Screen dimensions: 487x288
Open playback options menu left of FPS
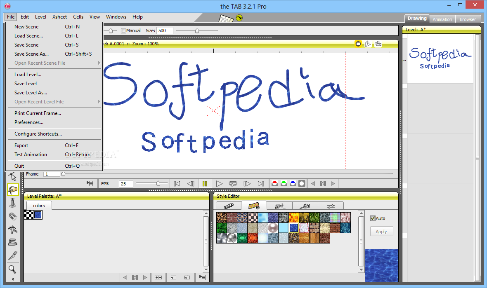[90, 183]
